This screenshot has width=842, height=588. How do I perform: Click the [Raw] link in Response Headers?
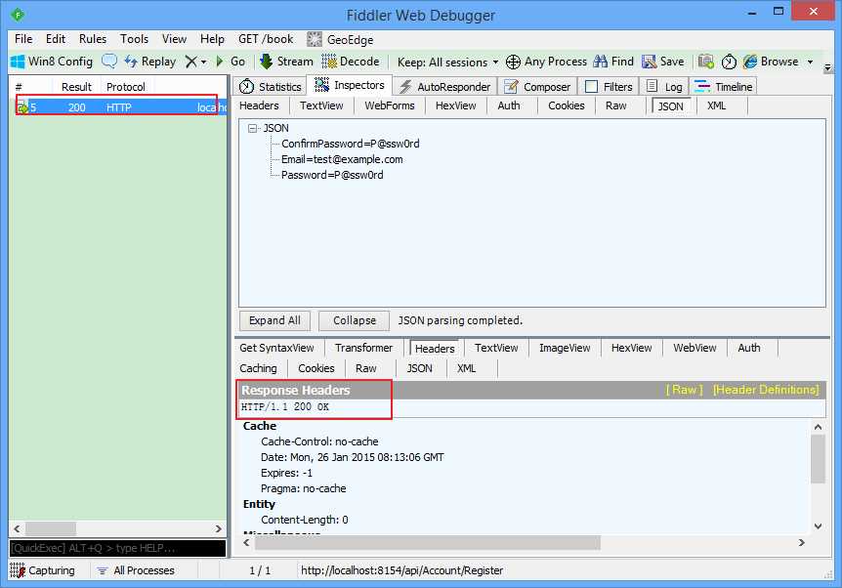pos(684,390)
